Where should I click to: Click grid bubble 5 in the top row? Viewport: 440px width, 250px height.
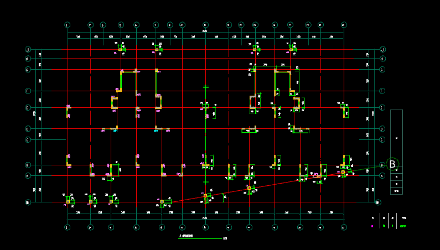pyautogui.click(x=121, y=25)
